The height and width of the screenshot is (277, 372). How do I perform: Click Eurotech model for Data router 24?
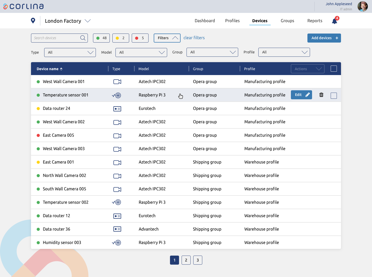point(147,108)
